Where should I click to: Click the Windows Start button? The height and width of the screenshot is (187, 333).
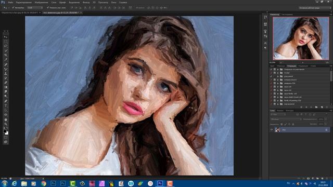5,183
